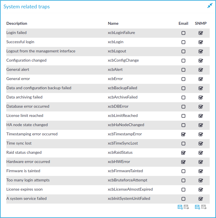
Task: Click blue select-all icon under SNMP column
Action: pos(197,207)
